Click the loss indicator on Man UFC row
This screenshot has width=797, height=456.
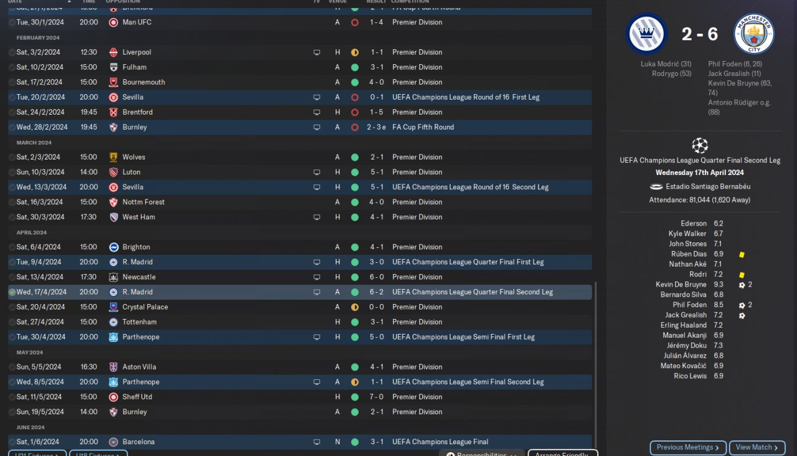[x=355, y=22]
